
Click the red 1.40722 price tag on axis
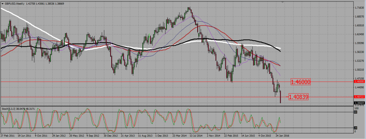click(359, 97)
